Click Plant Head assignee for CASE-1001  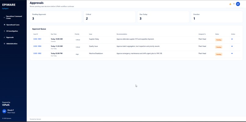202,39
